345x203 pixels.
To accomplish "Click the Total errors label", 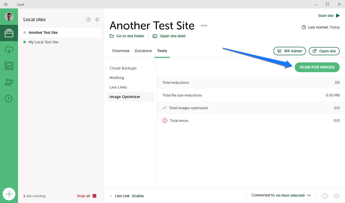I will coord(179,121).
